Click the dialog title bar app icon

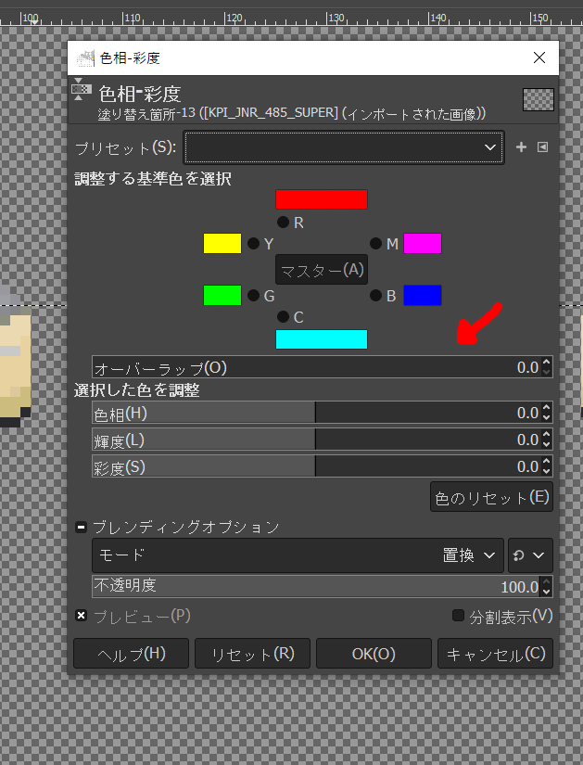click(x=85, y=58)
